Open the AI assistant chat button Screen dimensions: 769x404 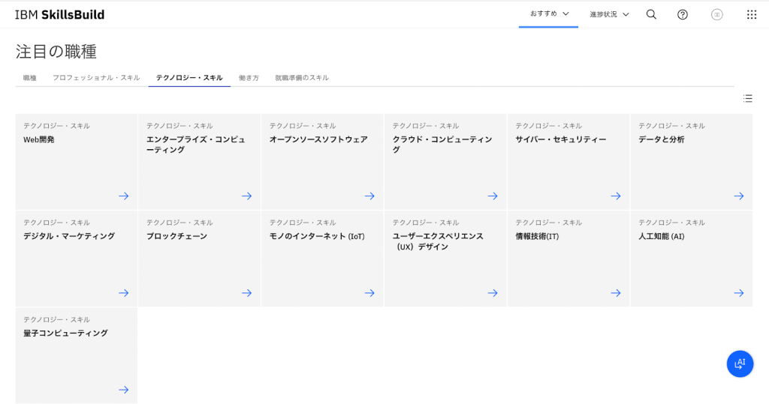(740, 364)
